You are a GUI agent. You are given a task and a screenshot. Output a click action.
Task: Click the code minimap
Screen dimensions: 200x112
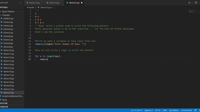[x=194, y=11]
